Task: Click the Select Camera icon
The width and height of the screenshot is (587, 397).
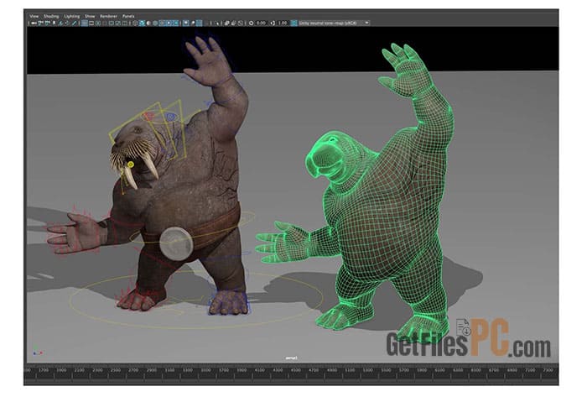Action: coord(34,24)
